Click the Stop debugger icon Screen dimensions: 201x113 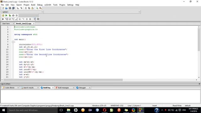tap(30, 19)
